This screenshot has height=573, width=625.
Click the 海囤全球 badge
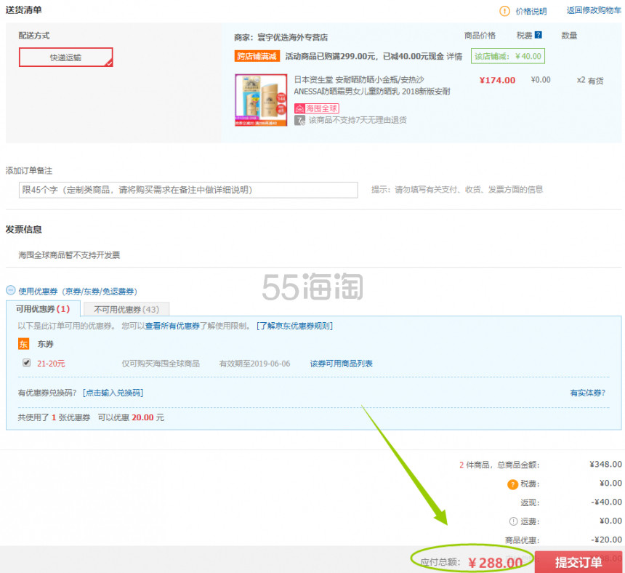coord(317,108)
